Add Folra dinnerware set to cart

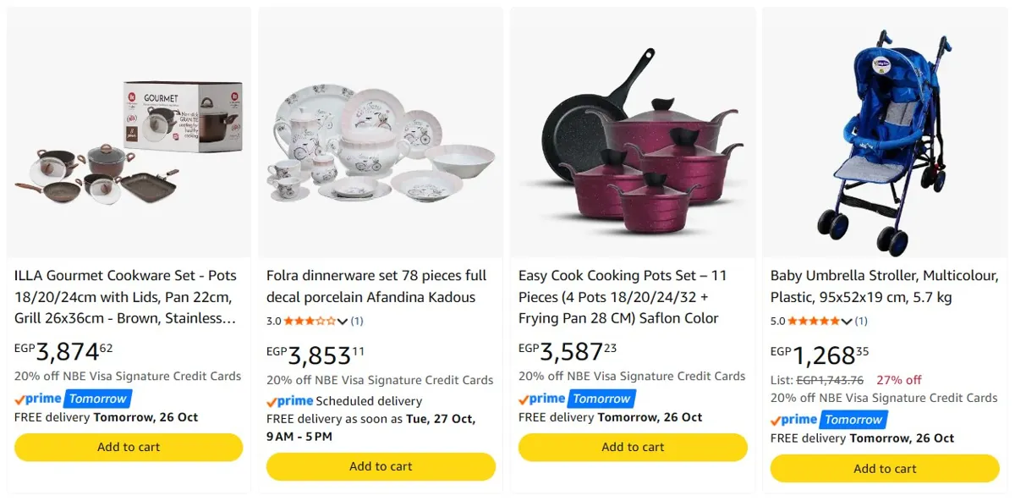tap(381, 466)
